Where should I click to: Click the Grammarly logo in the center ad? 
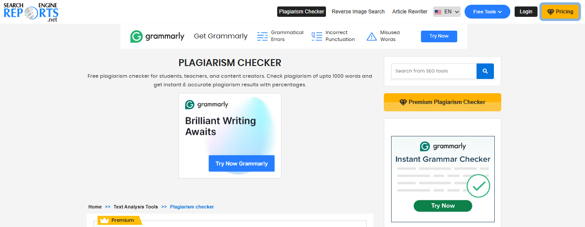pos(207,104)
